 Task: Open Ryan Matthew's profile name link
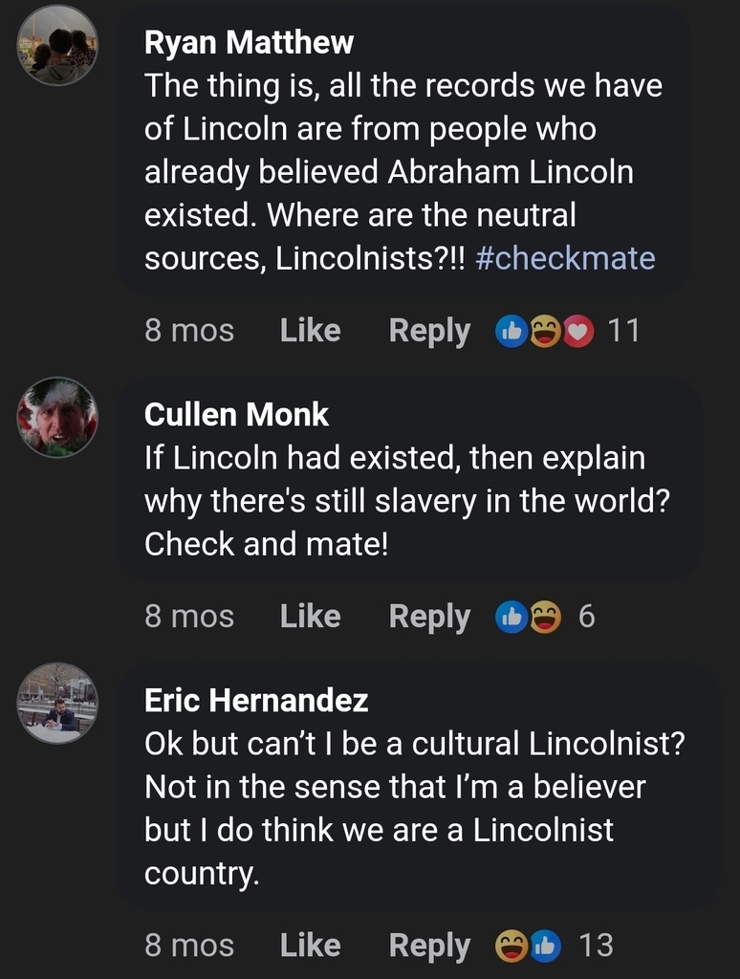pyautogui.click(x=249, y=42)
